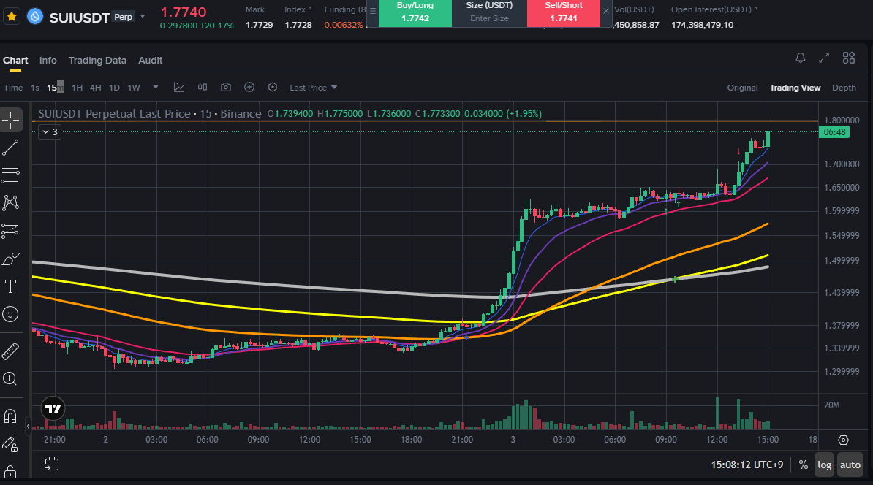Select the prediction and measurement tool

tap(10, 231)
